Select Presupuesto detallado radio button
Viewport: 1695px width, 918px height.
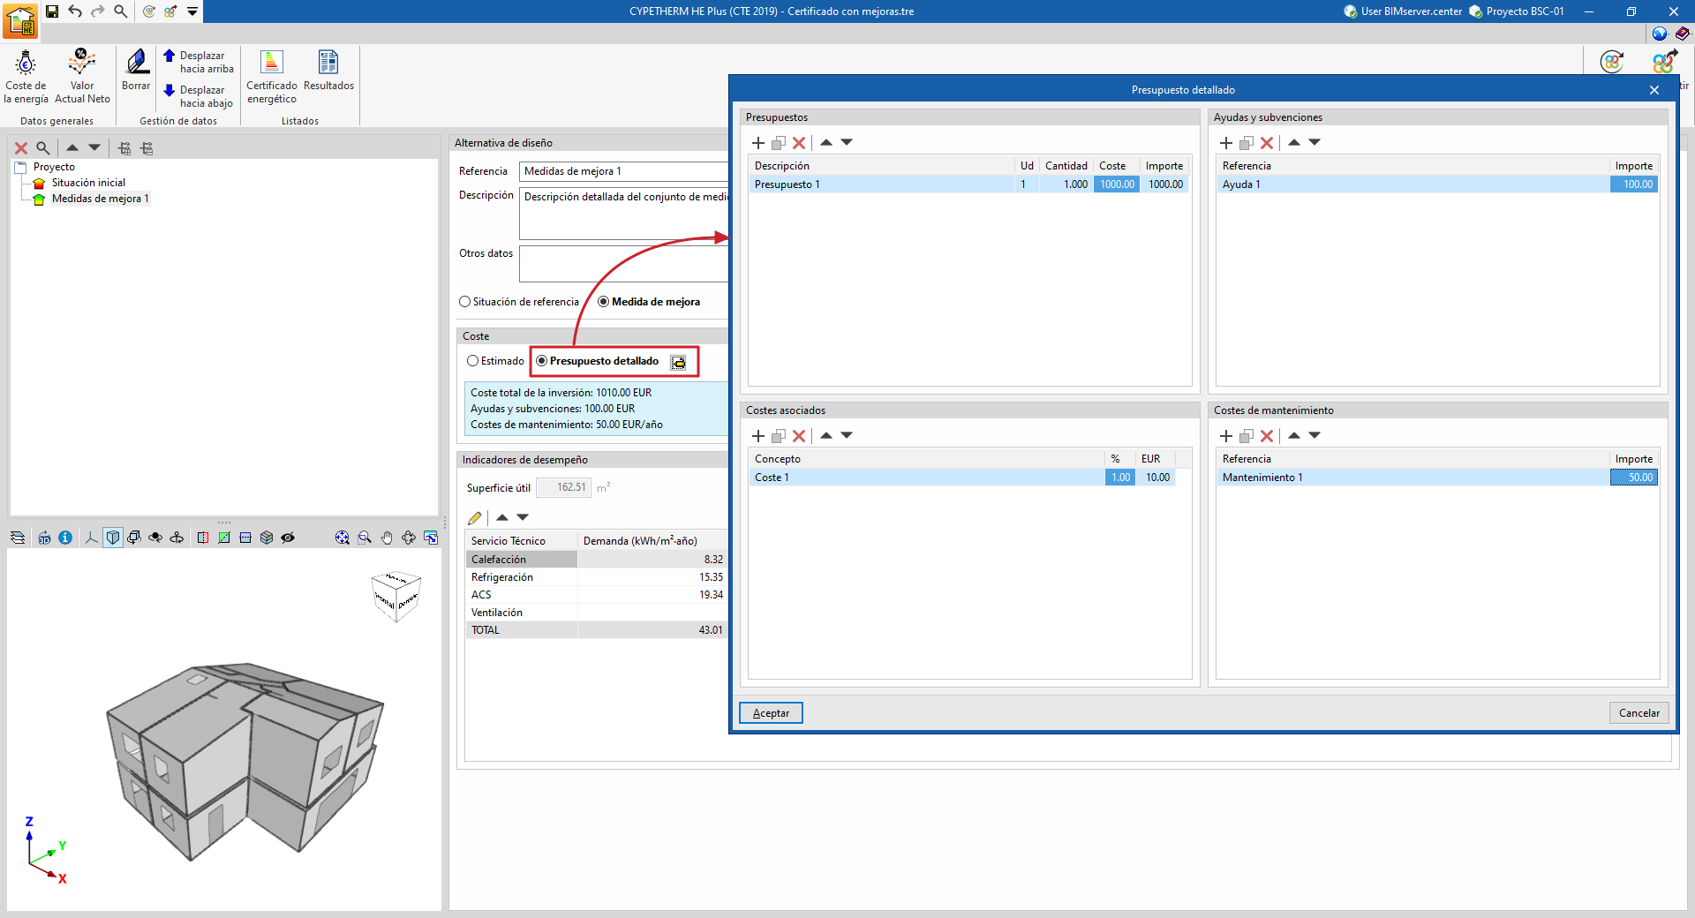pyautogui.click(x=598, y=361)
